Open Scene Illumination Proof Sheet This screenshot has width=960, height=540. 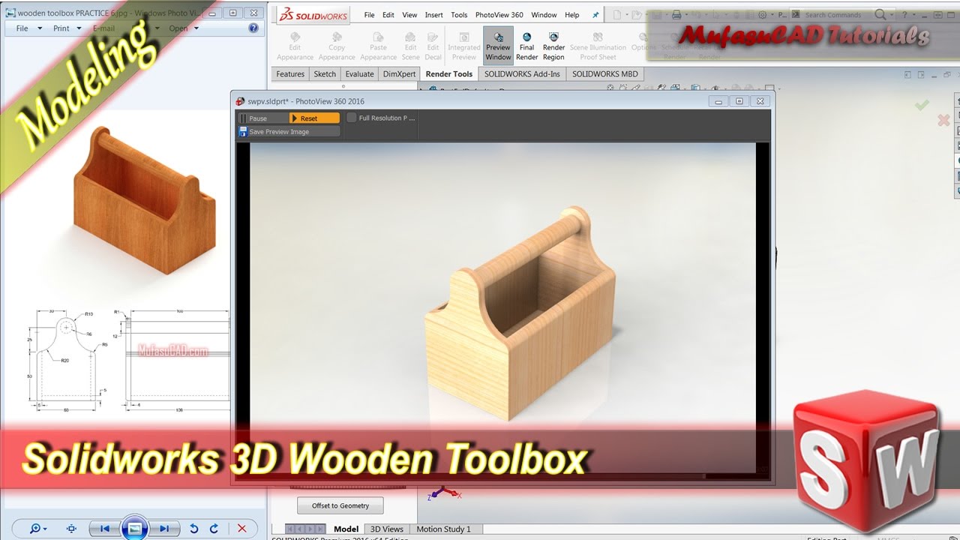tap(598, 46)
